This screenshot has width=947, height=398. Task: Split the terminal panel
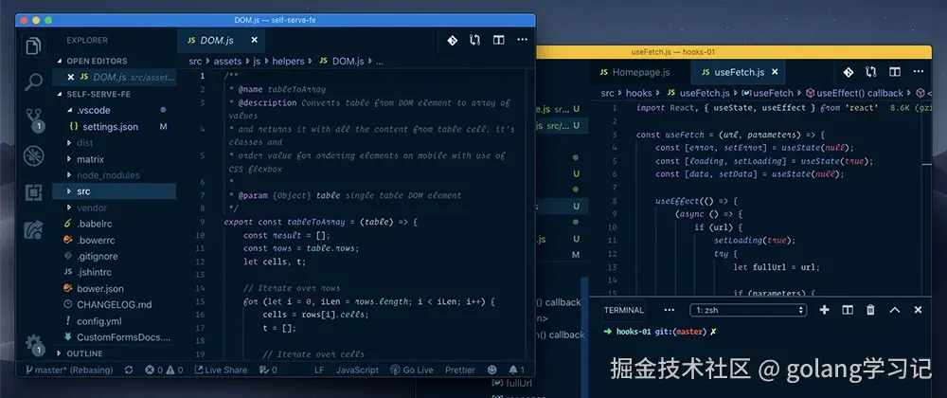pyautogui.click(x=848, y=310)
